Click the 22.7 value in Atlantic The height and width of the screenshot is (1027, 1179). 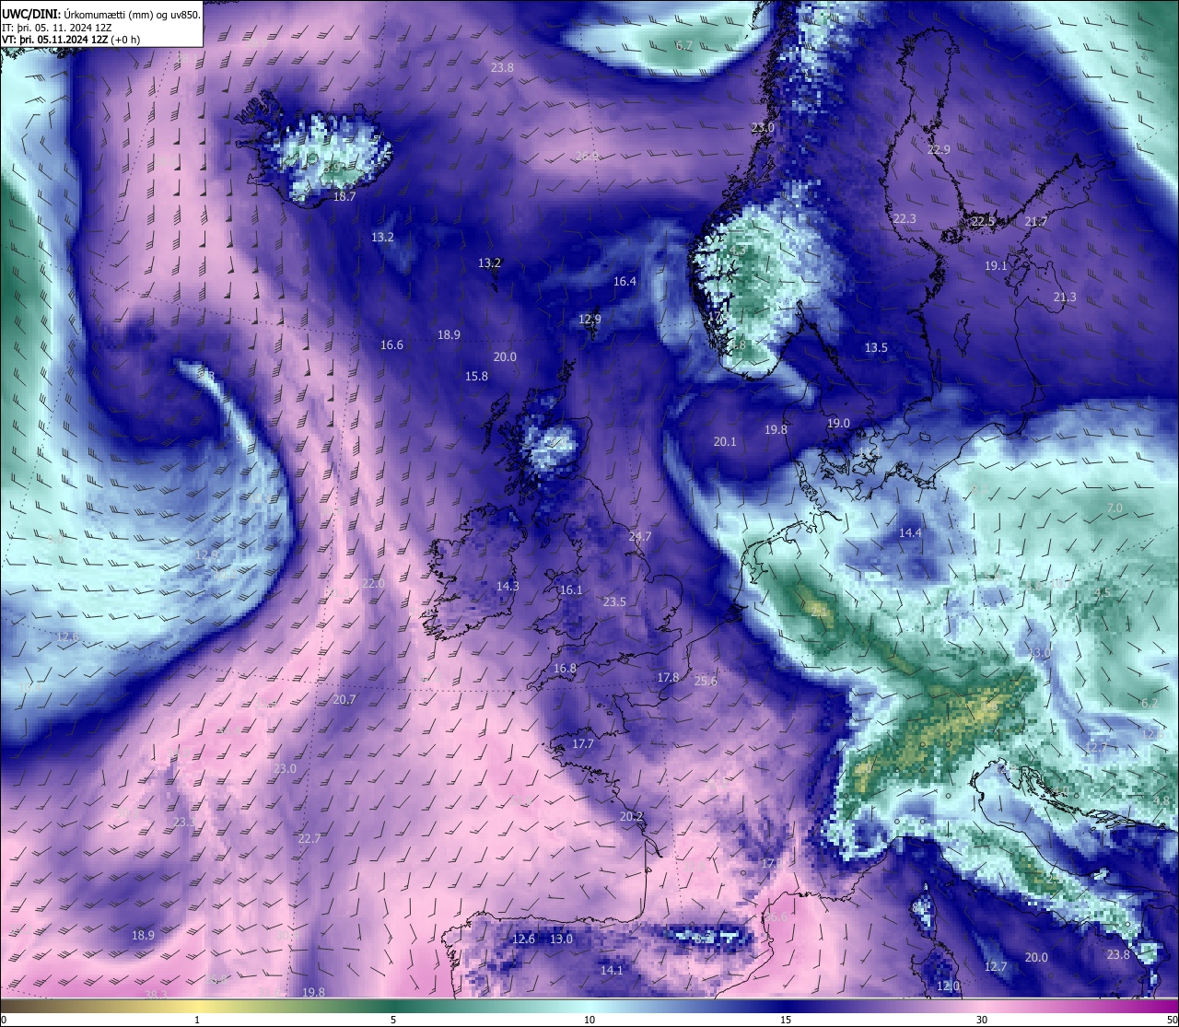pos(309,838)
